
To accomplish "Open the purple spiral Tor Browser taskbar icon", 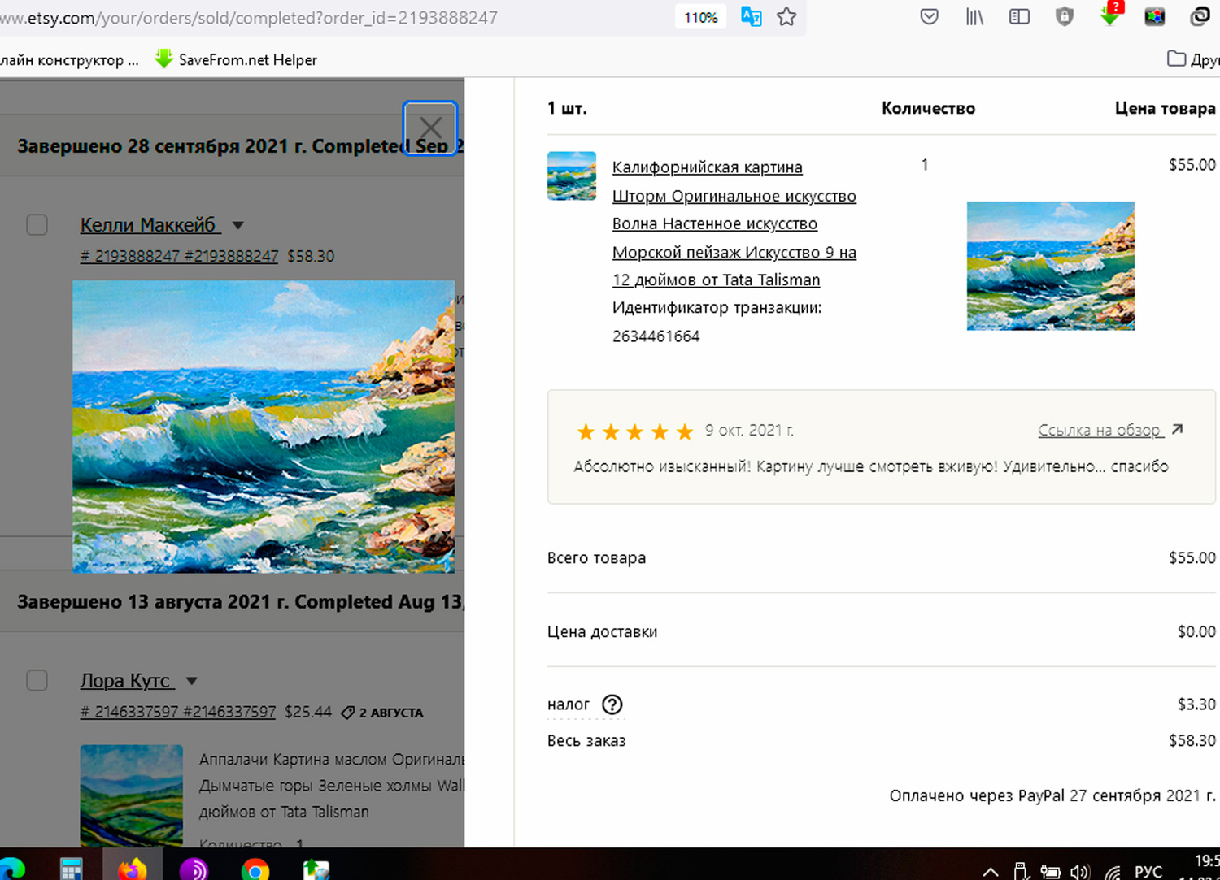I will [x=194, y=869].
